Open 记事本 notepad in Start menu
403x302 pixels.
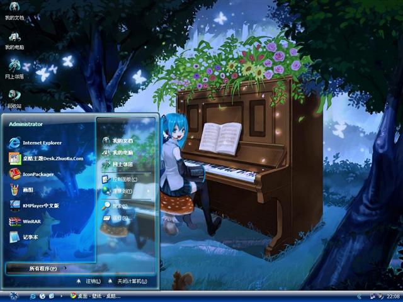point(24,237)
